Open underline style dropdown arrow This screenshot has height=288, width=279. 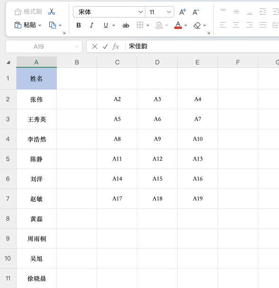coord(114,25)
